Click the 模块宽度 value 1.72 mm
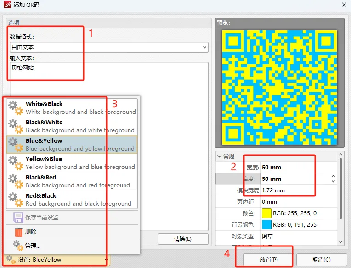Viewport: 351px width, 268px height. [x=273, y=190]
